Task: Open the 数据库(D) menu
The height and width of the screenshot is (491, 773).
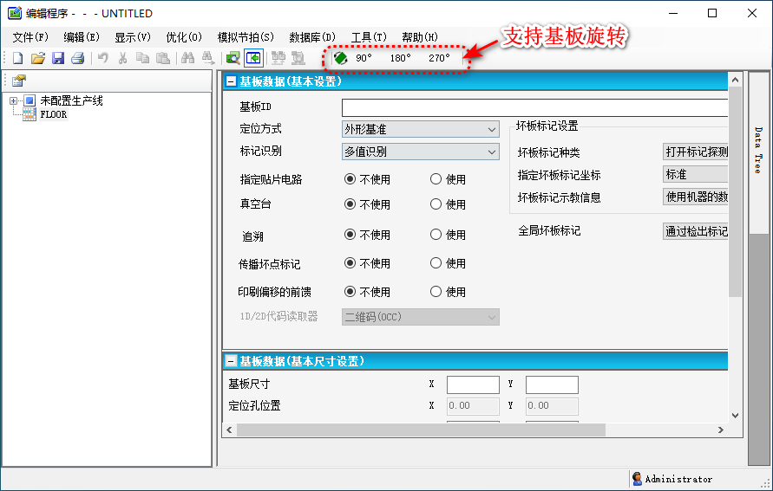Action: click(x=312, y=37)
